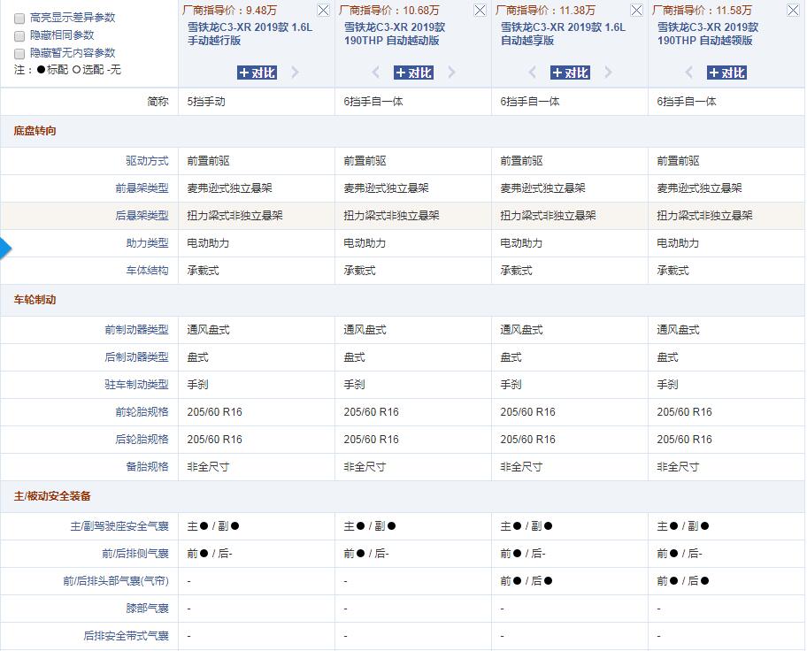Enable 高亮显示差异参数 checkbox
The height and width of the screenshot is (651, 807).
pos(19,19)
